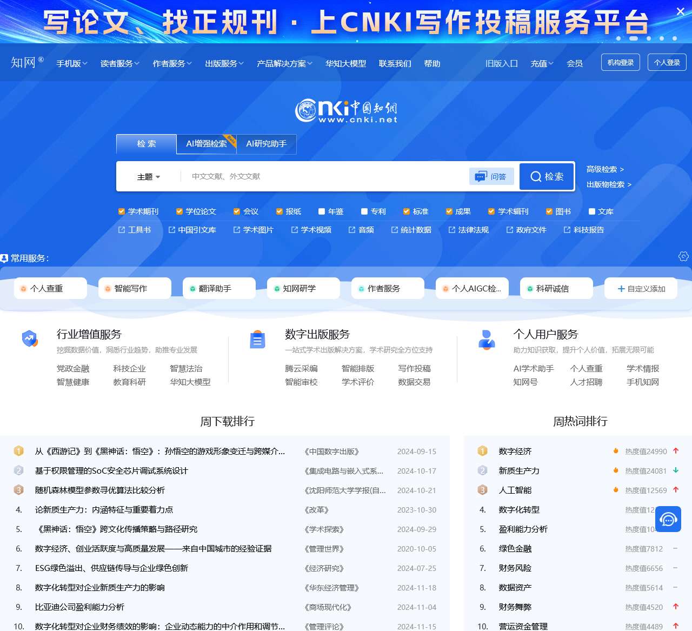The height and width of the screenshot is (631, 692).
Task: Click the 问答 icon in search bar
Action: click(x=491, y=176)
